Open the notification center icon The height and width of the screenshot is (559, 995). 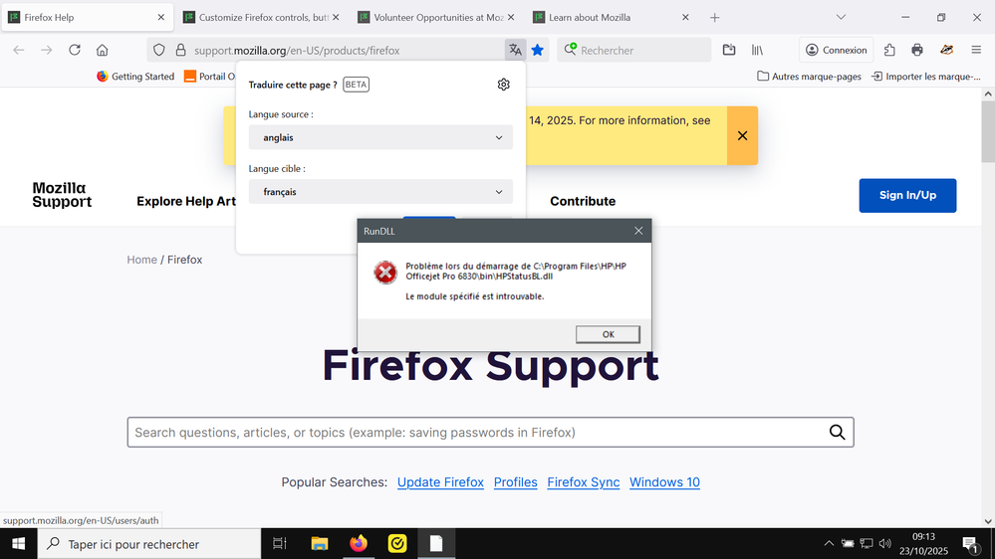970,544
